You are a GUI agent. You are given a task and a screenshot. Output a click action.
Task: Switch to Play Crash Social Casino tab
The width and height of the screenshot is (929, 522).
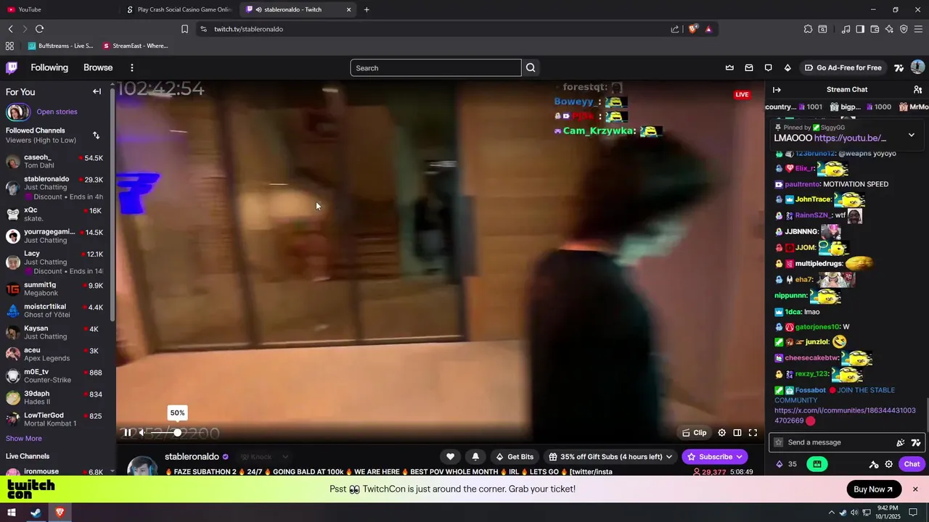179,9
